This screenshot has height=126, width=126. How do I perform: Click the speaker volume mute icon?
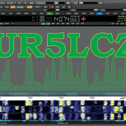(68, 3)
